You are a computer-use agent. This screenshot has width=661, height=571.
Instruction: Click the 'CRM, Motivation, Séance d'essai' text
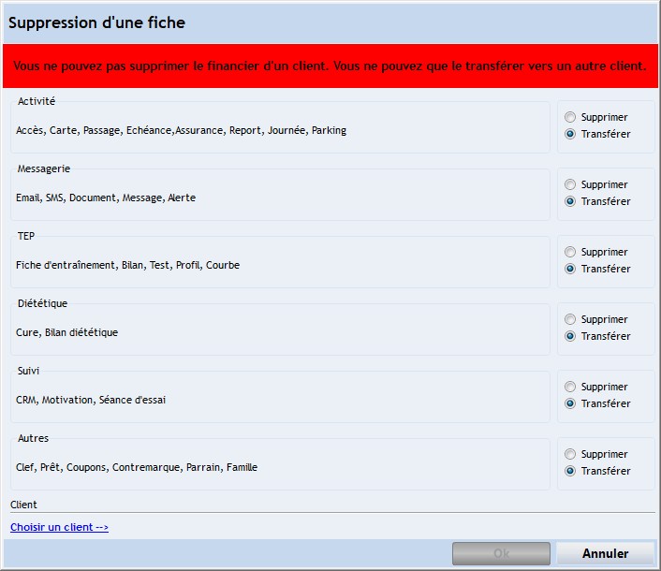click(x=91, y=400)
